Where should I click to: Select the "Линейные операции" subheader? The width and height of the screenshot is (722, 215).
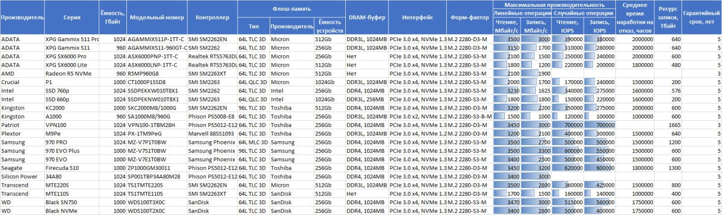pyautogui.click(x=522, y=12)
